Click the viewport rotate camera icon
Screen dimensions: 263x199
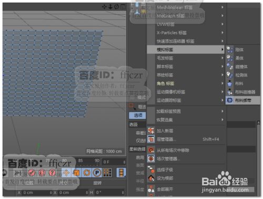(116, 7)
